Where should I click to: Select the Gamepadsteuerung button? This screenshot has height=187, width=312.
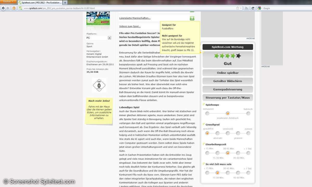click(227, 89)
